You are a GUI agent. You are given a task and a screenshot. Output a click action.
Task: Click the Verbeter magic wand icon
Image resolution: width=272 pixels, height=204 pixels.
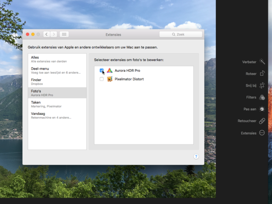262,62
